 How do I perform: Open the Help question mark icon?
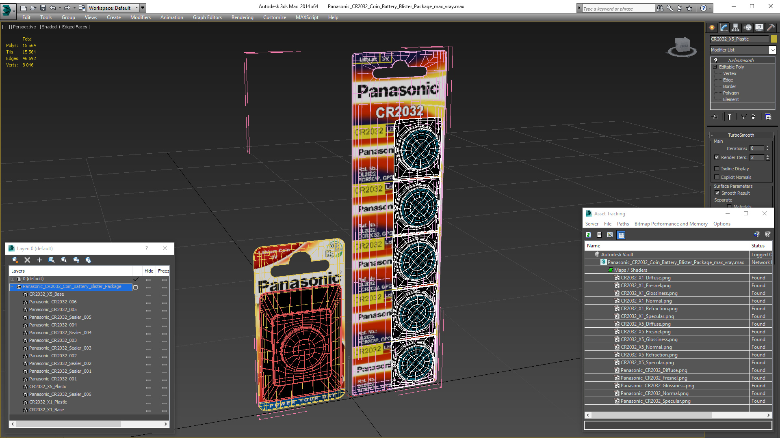point(704,8)
